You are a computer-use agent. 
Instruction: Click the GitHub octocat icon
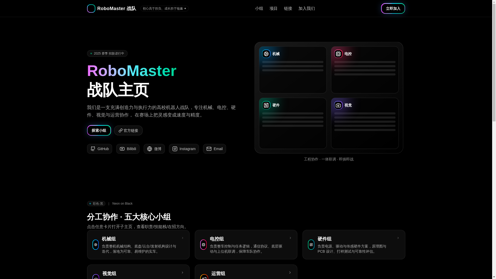pos(93,149)
